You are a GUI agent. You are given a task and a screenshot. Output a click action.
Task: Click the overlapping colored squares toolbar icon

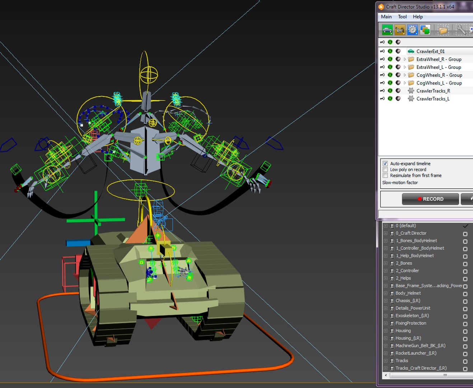425,29
